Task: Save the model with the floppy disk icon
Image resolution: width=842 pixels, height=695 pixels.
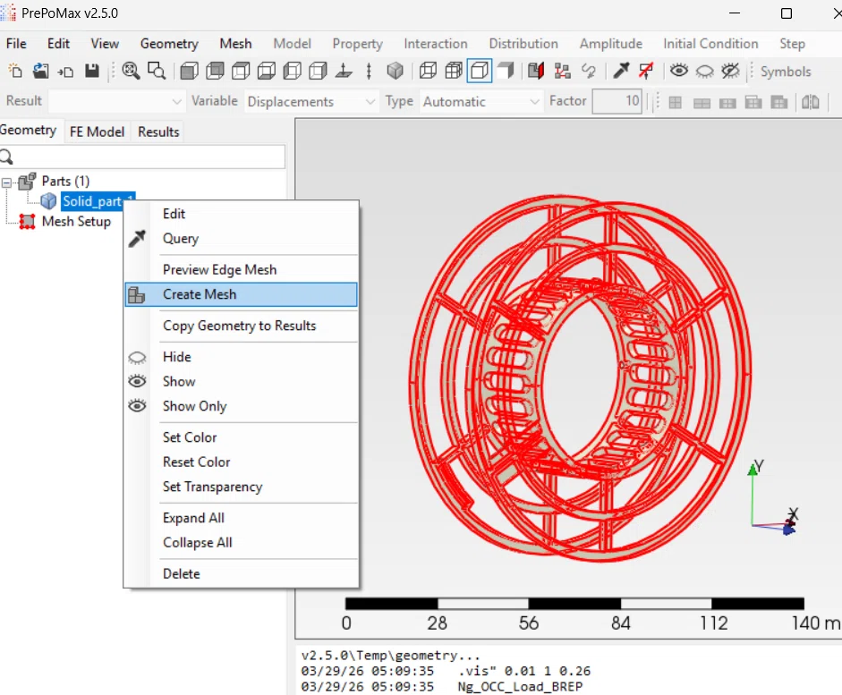Action: (x=92, y=71)
